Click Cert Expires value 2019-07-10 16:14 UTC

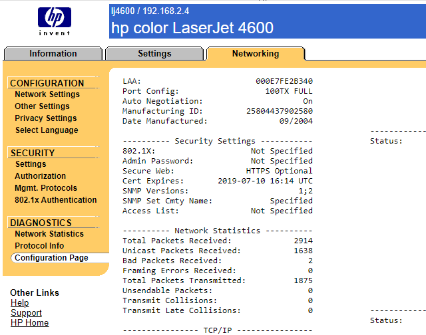click(x=265, y=181)
